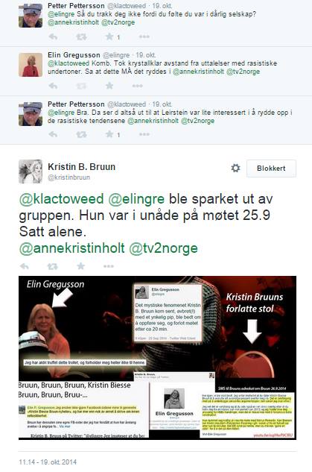Image resolution: width=312 pixels, height=472 pixels.
Task: Open more actions on Kristin Bruun's main tweet
Action: [x=109, y=266]
